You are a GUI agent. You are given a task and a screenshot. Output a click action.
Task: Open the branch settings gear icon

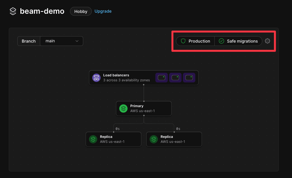pos(267,41)
